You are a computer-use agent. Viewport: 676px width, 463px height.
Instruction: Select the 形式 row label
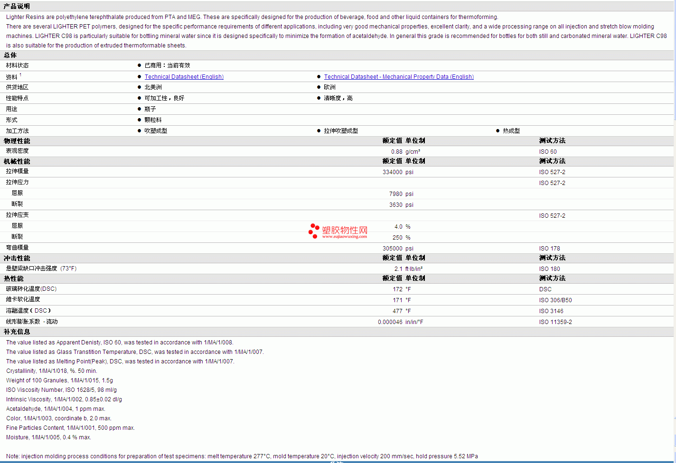coord(11,120)
